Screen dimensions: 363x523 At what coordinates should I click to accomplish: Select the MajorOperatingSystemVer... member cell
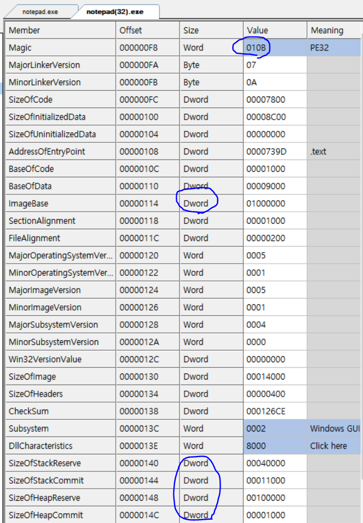click(x=60, y=256)
